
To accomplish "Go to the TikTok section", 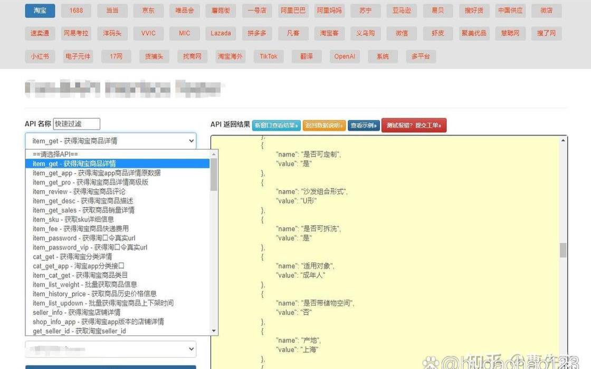I will (268, 56).
